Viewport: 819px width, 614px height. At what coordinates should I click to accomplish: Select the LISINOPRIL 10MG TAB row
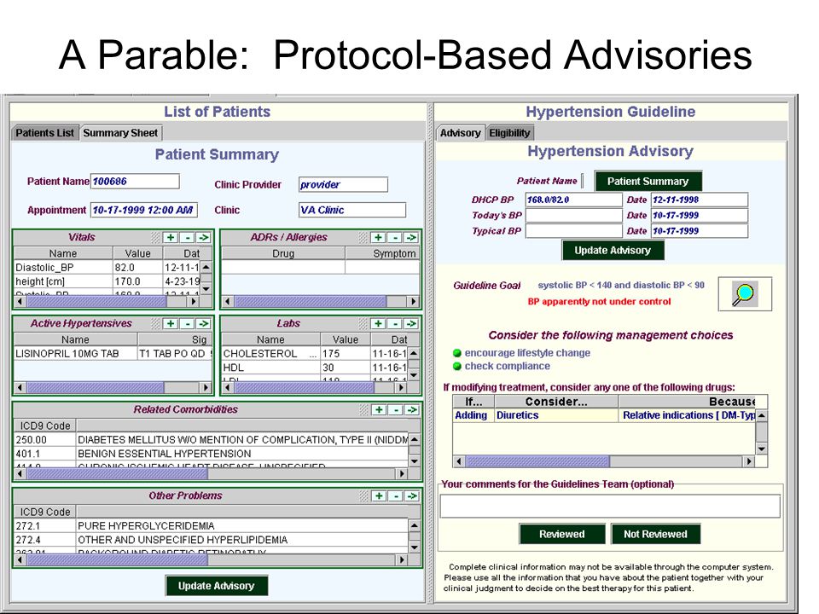tap(113, 353)
